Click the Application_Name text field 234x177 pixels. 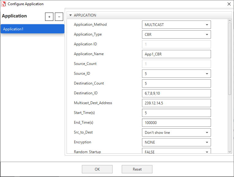pos(176,54)
